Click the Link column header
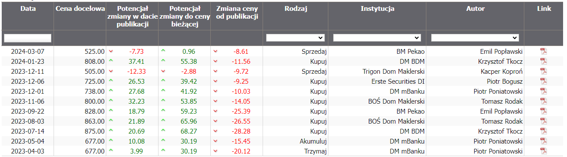The image size is (567, 157). coord(544,9)
